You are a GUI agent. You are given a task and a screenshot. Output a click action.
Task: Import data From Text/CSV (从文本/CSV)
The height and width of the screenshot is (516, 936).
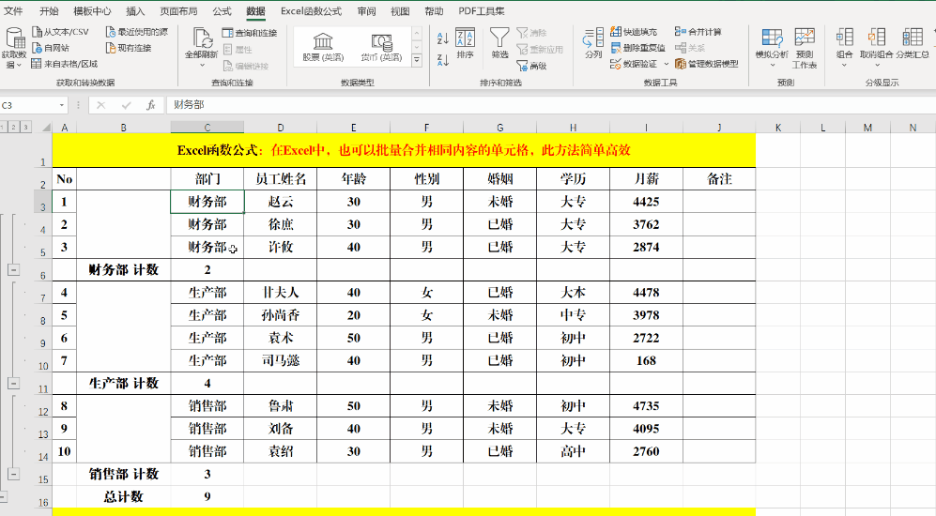[x=60, y=32]
